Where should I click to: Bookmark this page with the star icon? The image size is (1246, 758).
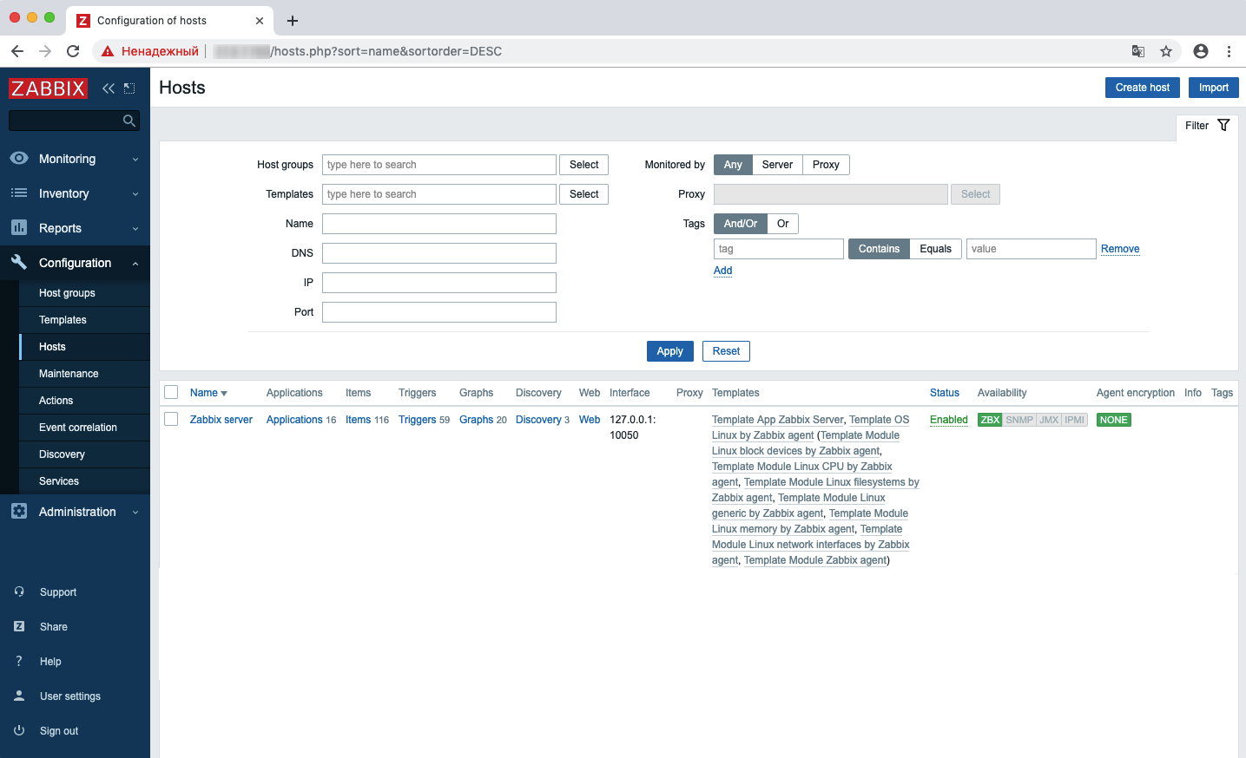[1166, 51]
